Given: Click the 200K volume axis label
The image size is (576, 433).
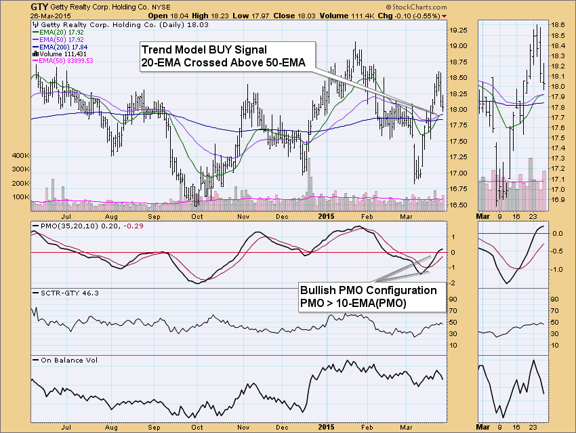Looking at the screenshot, I should coord(20,183).
